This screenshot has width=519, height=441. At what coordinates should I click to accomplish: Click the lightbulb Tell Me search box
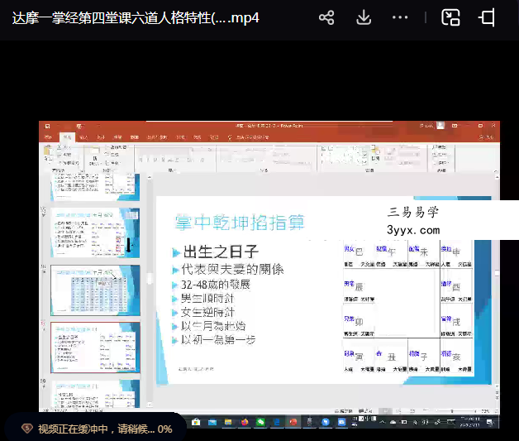tap(248, 137)
